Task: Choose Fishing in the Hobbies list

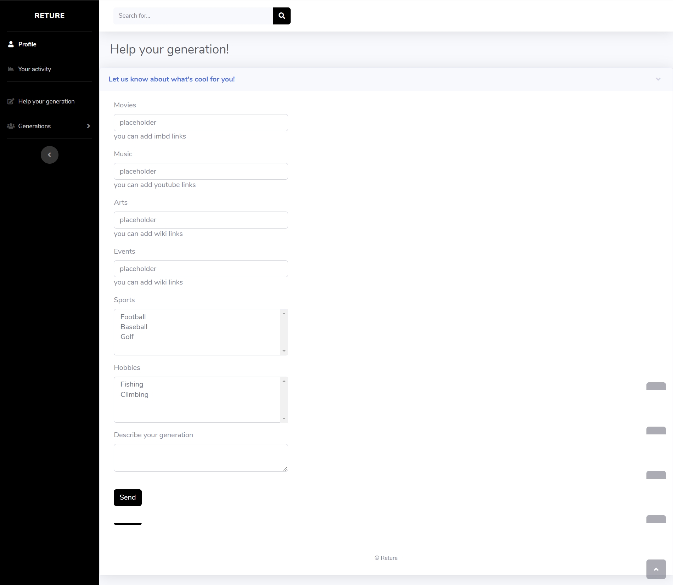Action: tap(132, 384)
